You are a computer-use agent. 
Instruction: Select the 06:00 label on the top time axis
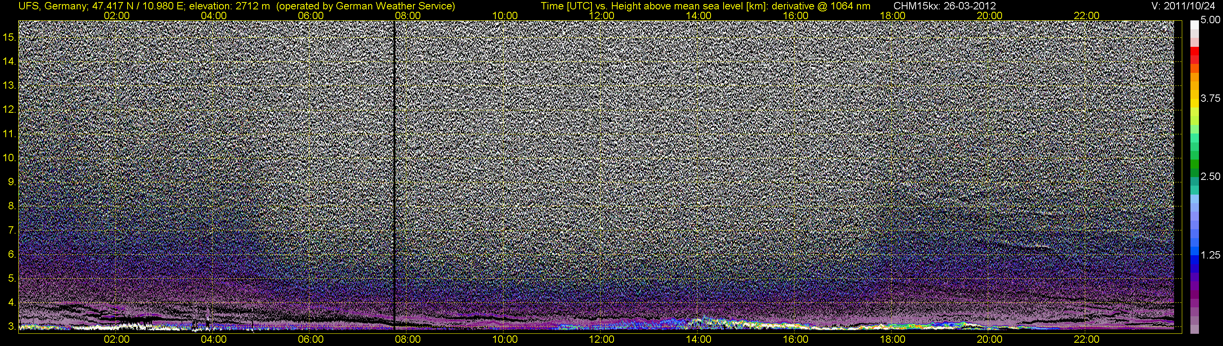coord(311,15)
